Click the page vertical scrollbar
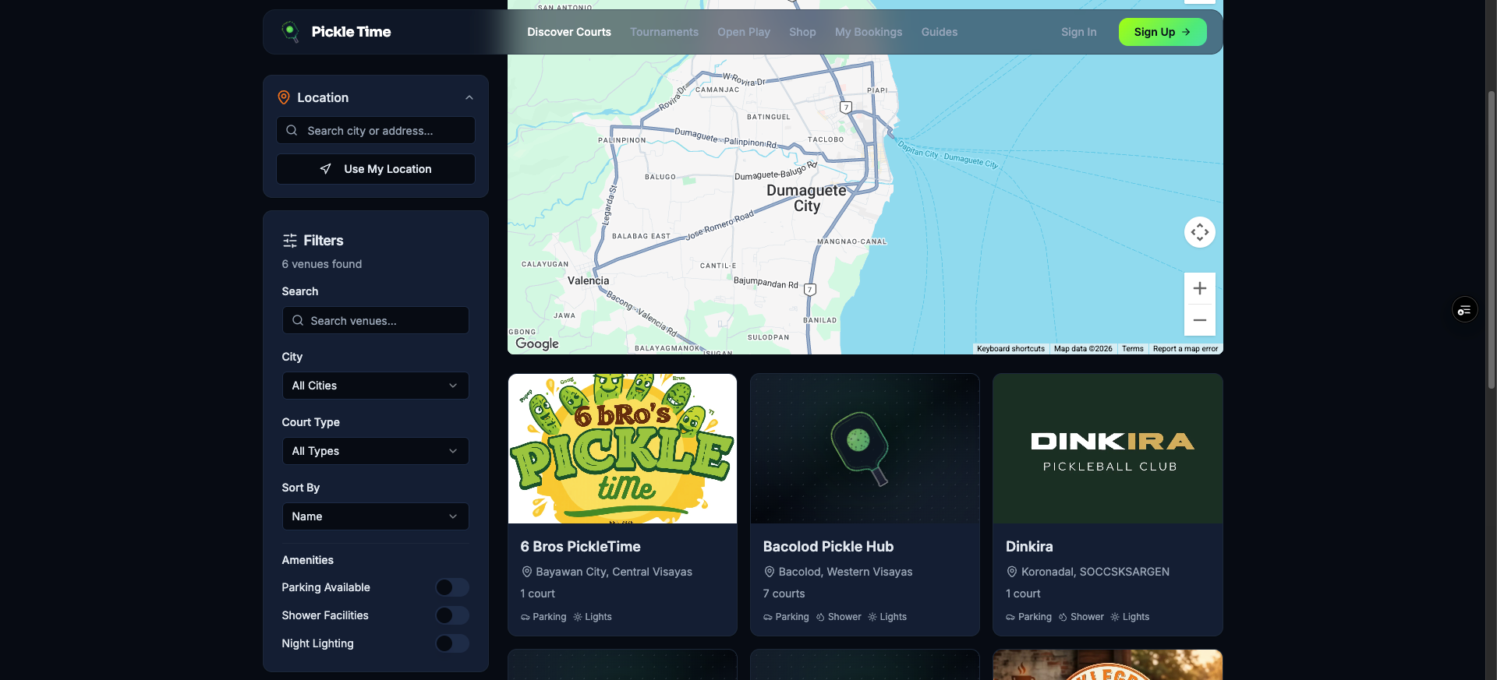Image resolution: width=1497 pixels, height=680 pixels. [1492, 240]
